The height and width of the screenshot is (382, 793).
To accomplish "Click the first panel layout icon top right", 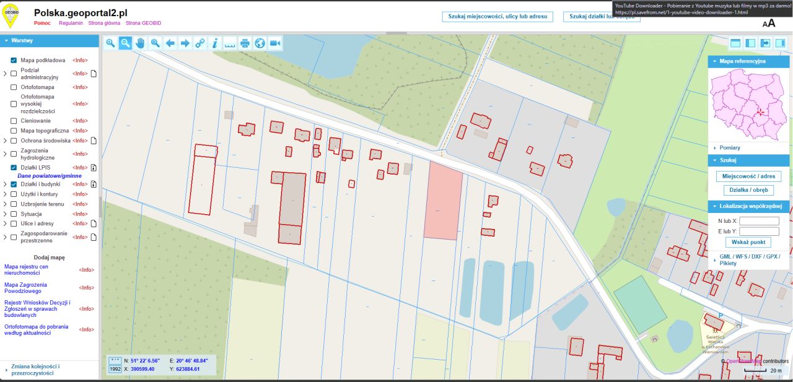I will (x=735, y=43).
